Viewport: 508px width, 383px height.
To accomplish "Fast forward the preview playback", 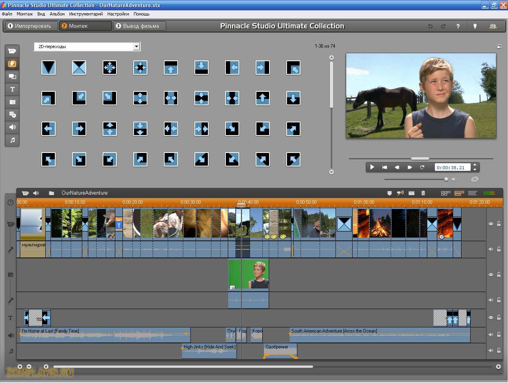I will [x=409, y=167].
